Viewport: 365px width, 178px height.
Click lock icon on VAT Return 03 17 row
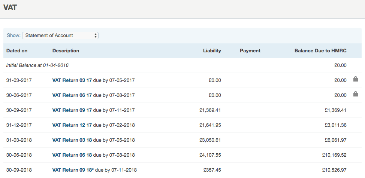click(356, 79)
